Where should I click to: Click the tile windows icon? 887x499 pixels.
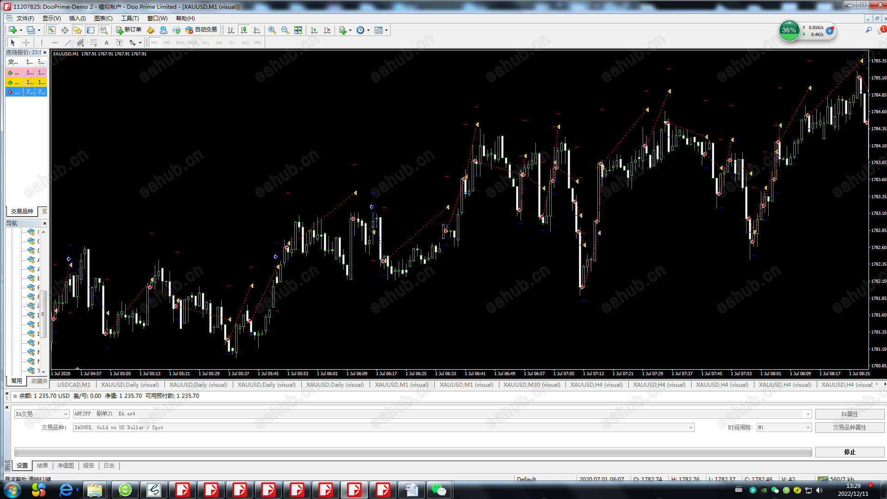coord(298,30)
